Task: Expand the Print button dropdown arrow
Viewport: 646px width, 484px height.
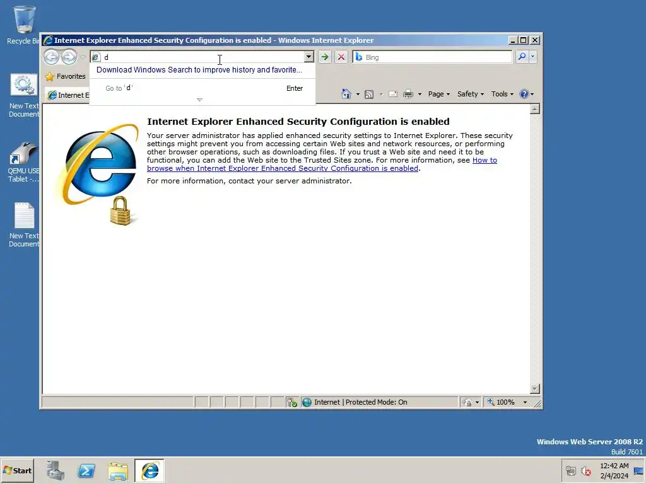Action: 420,95
